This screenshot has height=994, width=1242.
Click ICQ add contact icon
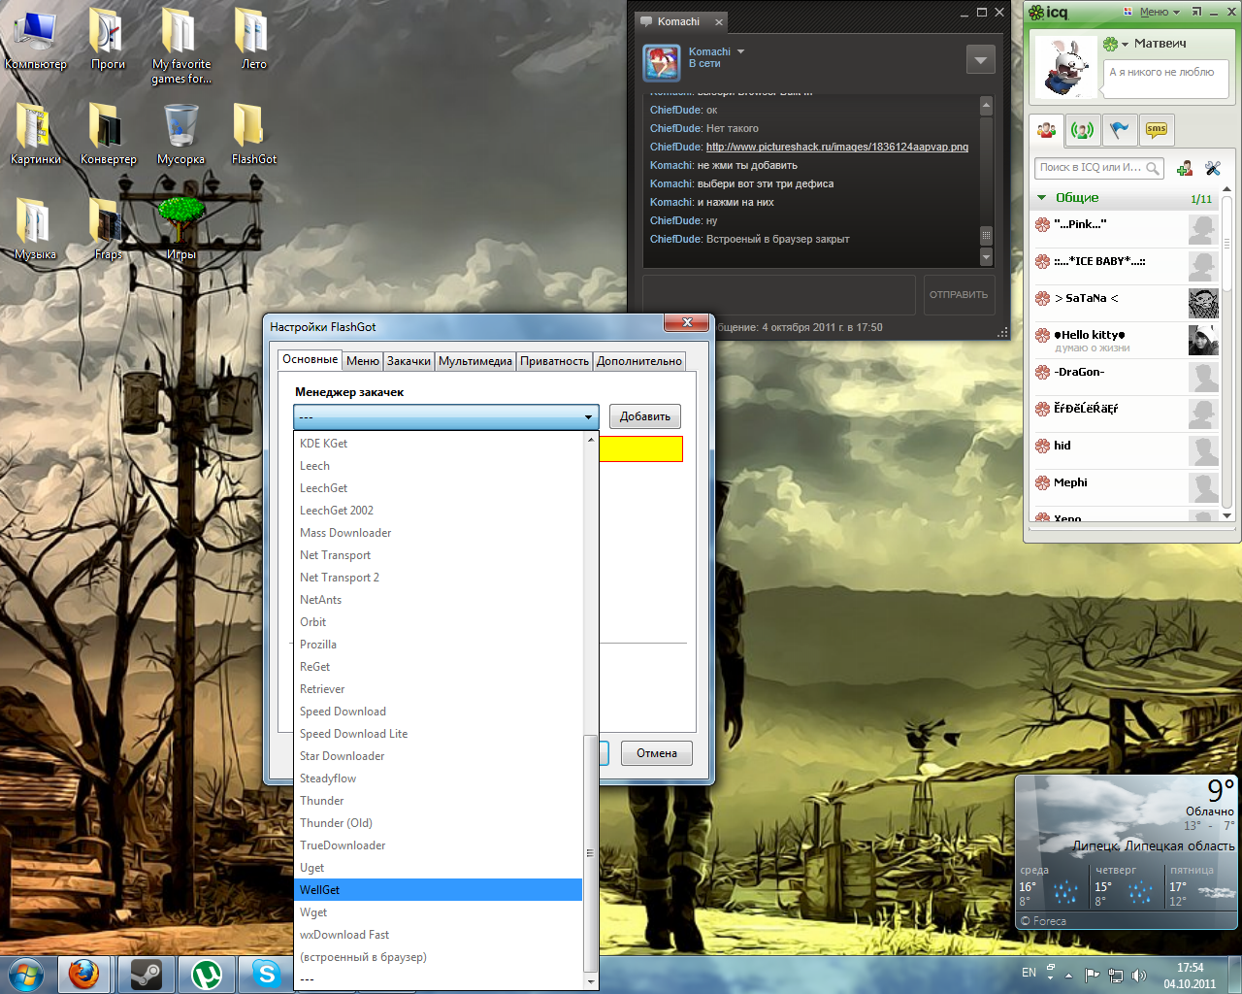point(1185,168)
